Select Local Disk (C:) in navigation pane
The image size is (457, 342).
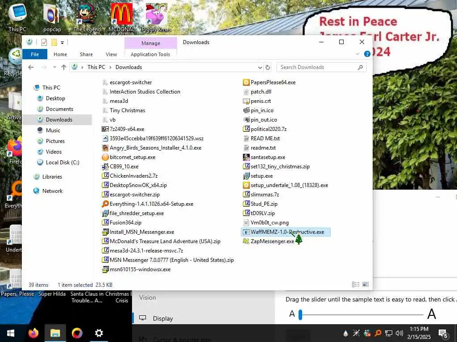[x=62, y=163]
